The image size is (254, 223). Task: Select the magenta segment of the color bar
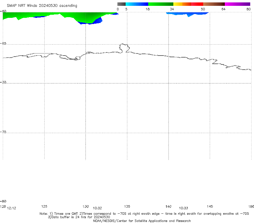[x=238, y=4]
